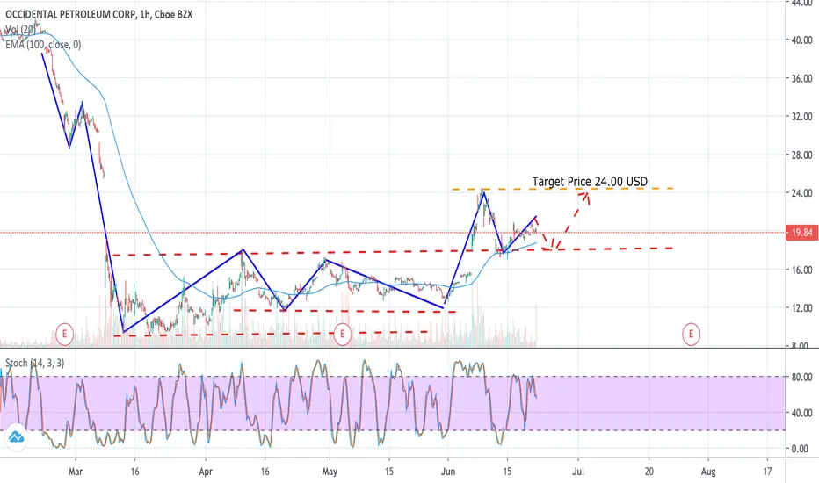Screen dimensions: 819x483
Task: Click the Jun label on the time axis
Action: [448, 472]
